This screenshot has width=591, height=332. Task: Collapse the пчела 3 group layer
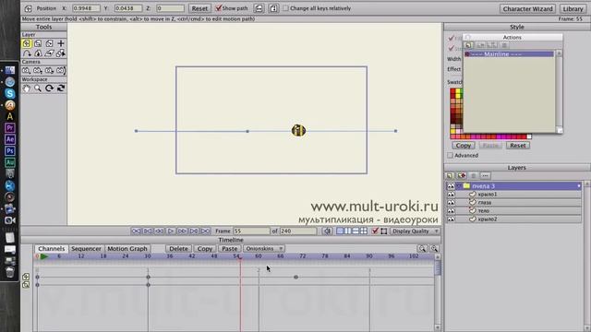pyautogui.click(x=459, y=186)
